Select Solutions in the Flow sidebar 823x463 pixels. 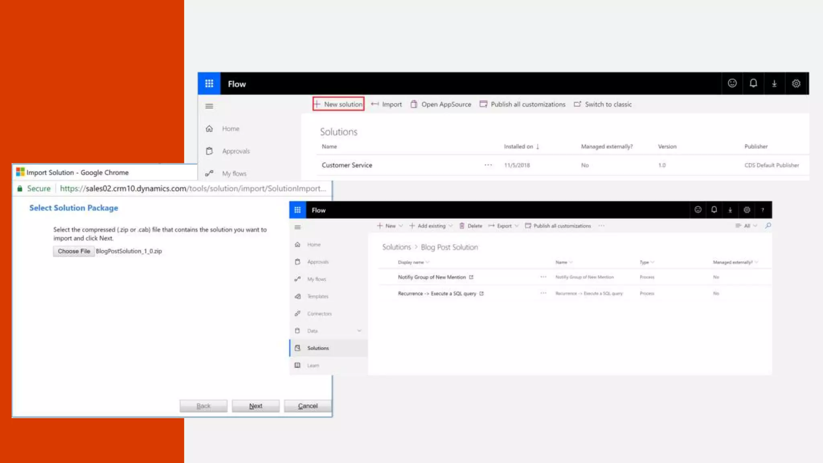tap(318, 348)
